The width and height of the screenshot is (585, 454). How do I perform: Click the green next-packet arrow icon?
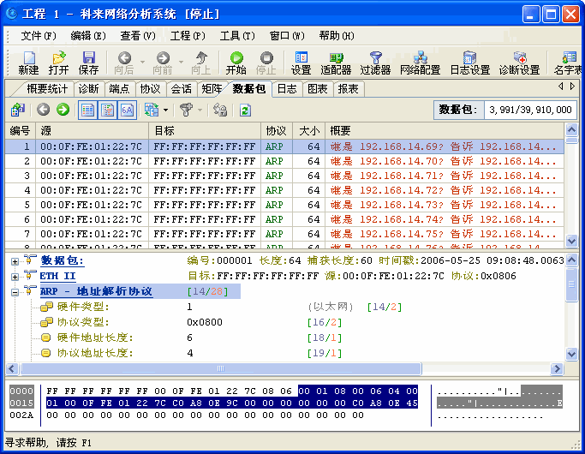(63, 110)
